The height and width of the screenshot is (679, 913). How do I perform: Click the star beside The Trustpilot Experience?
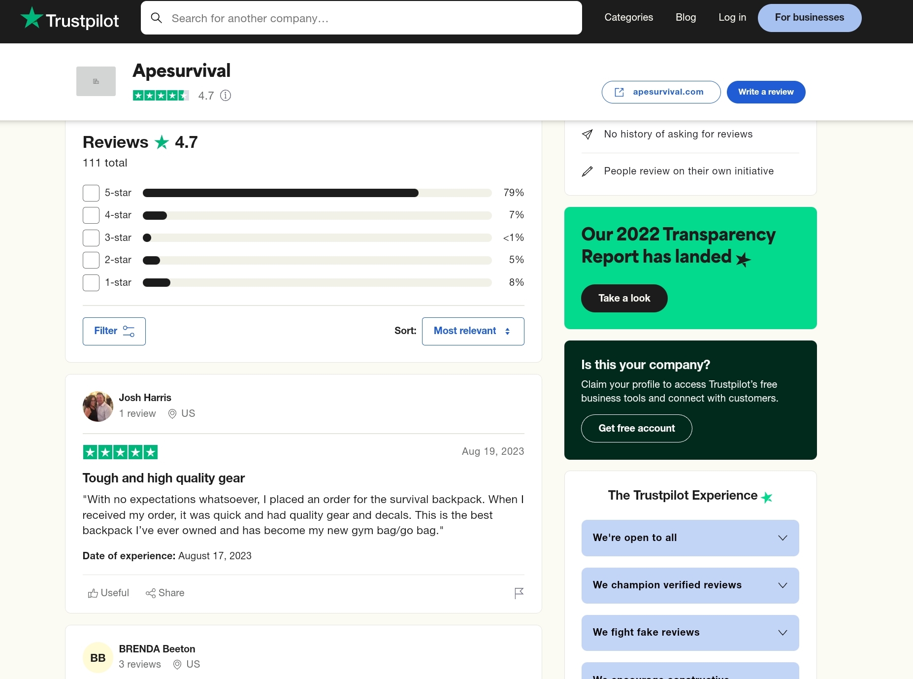tap(767, 497)
